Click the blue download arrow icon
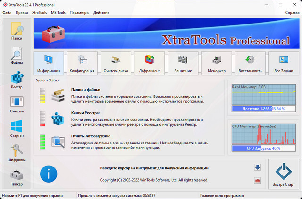 pos(257,167)
